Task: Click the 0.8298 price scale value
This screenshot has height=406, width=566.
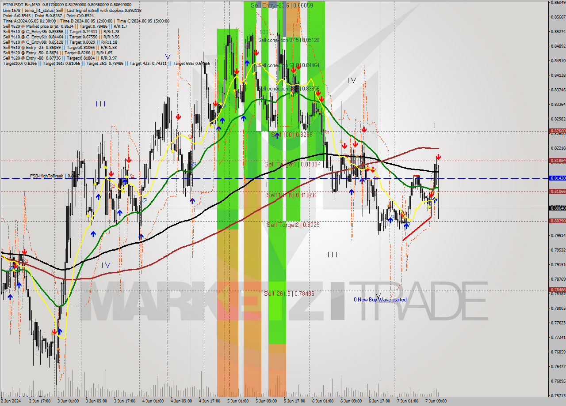Action: point(558,119)
